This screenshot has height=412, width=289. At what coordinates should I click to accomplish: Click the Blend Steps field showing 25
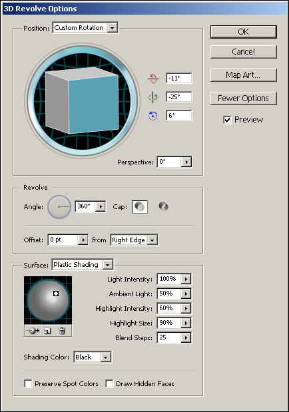[x=169, y=337]
